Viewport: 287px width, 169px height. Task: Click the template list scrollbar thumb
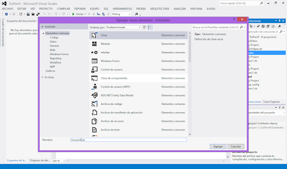click(190, 48)
